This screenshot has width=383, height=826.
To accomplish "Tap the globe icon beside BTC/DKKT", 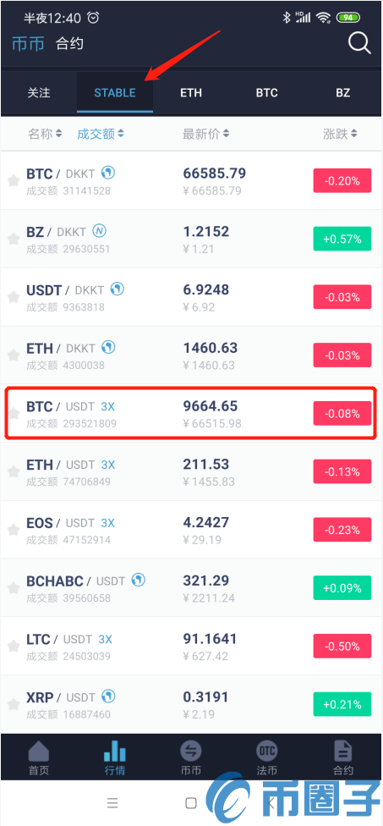I will point(108,173).
